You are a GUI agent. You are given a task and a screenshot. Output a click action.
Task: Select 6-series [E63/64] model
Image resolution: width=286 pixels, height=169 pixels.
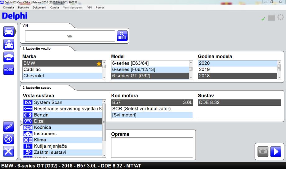point(150,63)
